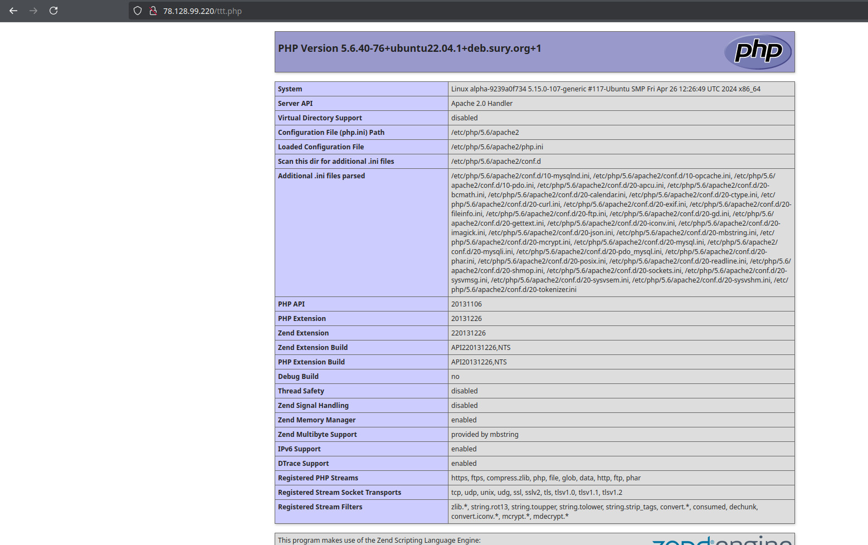Click the Zend Engine logo
The image size is (868, 545).
[x=721, y=541]
